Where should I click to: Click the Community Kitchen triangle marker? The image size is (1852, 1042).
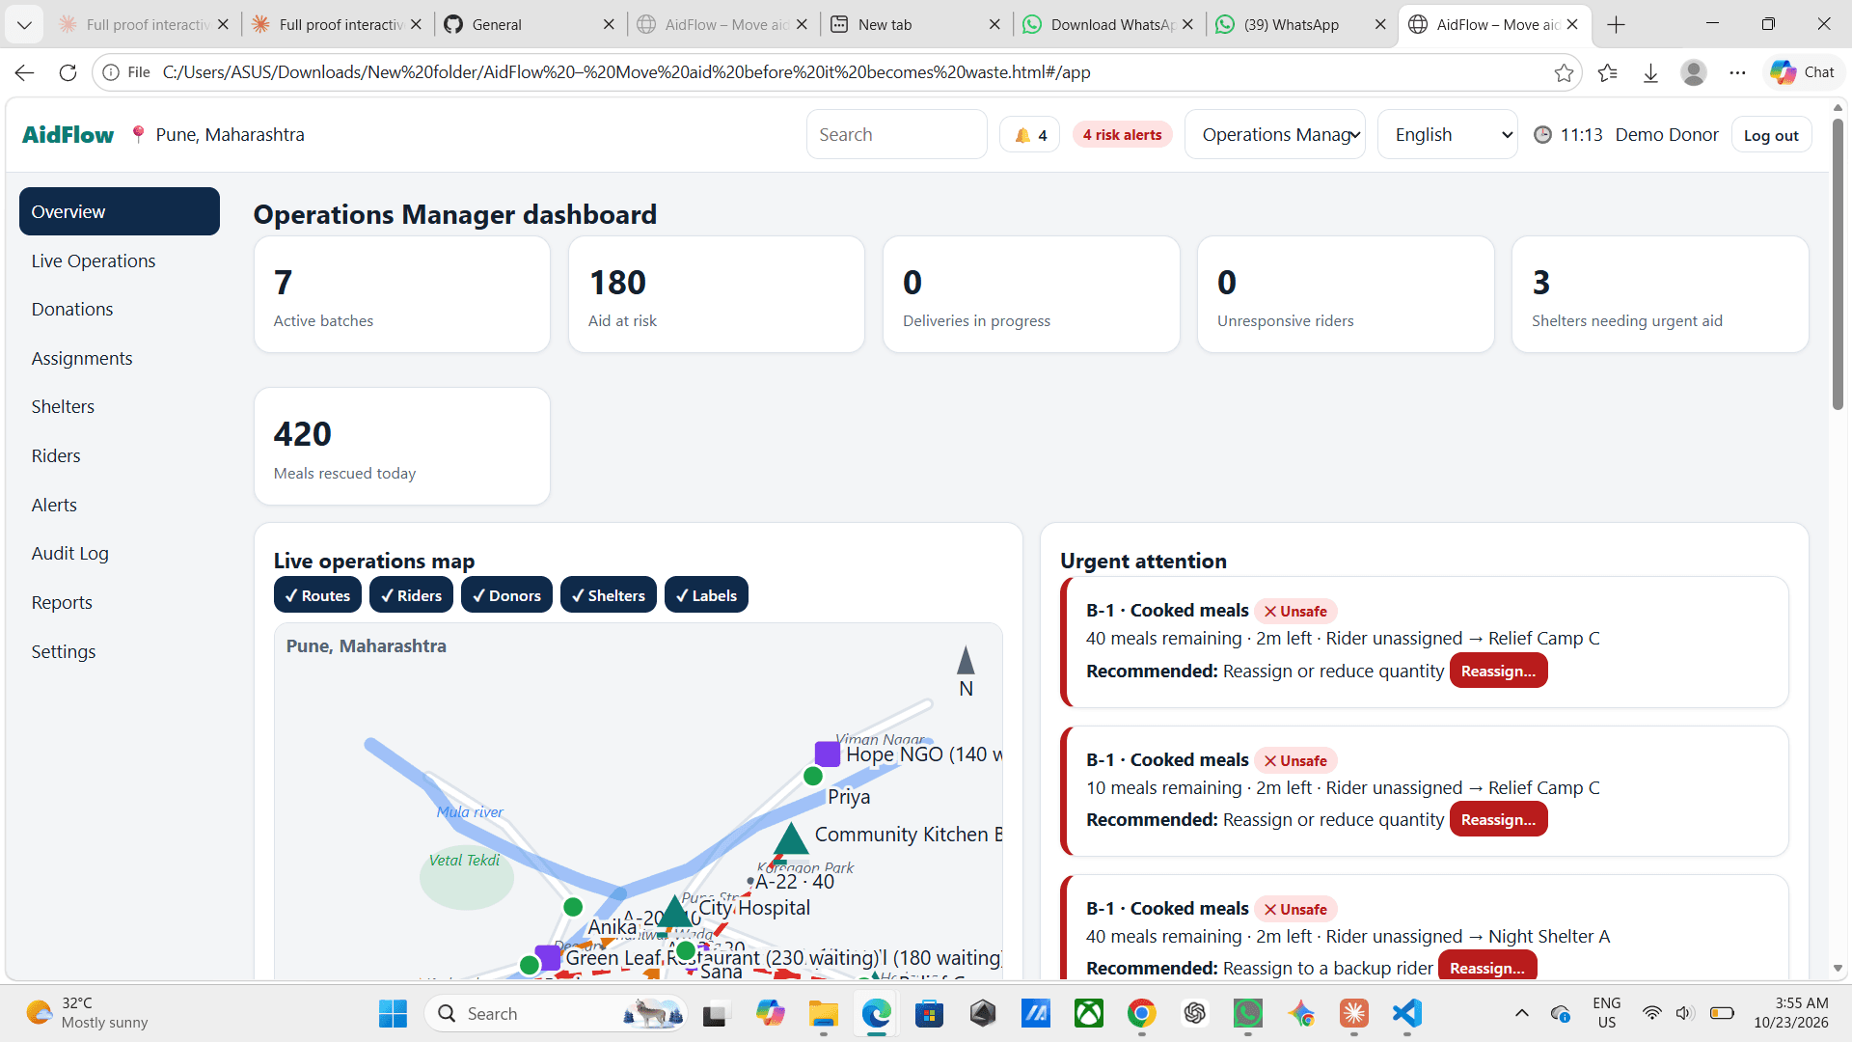pos(791,838)
